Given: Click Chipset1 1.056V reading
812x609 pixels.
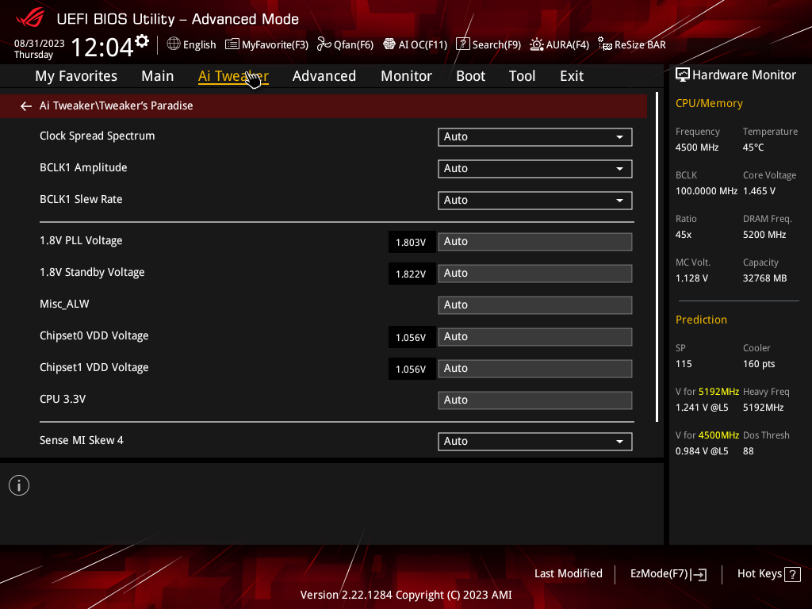Looking at the screenshot, I should pyautogui.click(x=412, y=369).
